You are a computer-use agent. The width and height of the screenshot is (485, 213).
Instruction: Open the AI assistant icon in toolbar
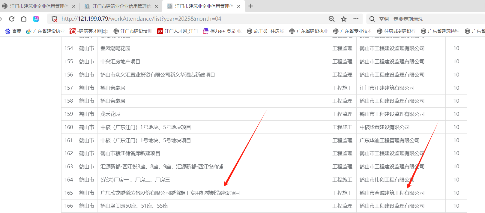coord(36,19)
